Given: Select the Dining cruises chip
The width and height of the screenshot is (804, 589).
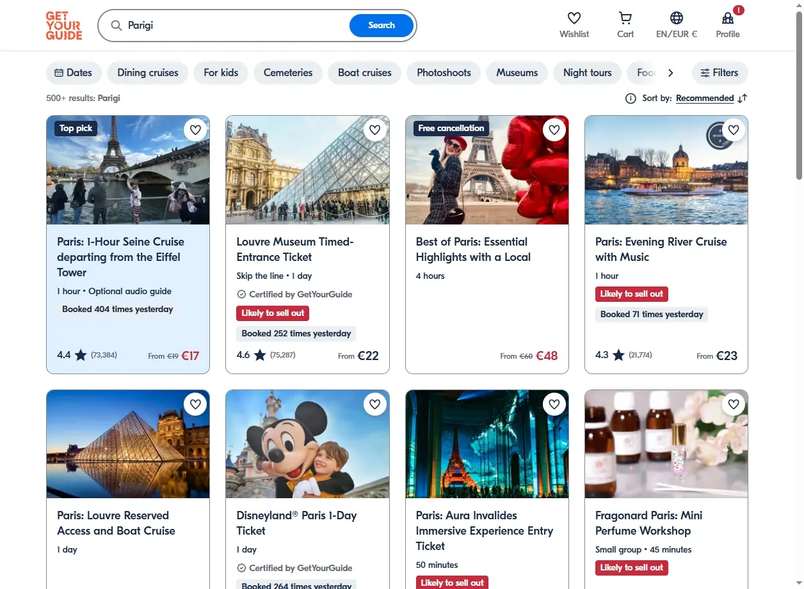Looking at the screenshot, I should [x=148, y=73].
